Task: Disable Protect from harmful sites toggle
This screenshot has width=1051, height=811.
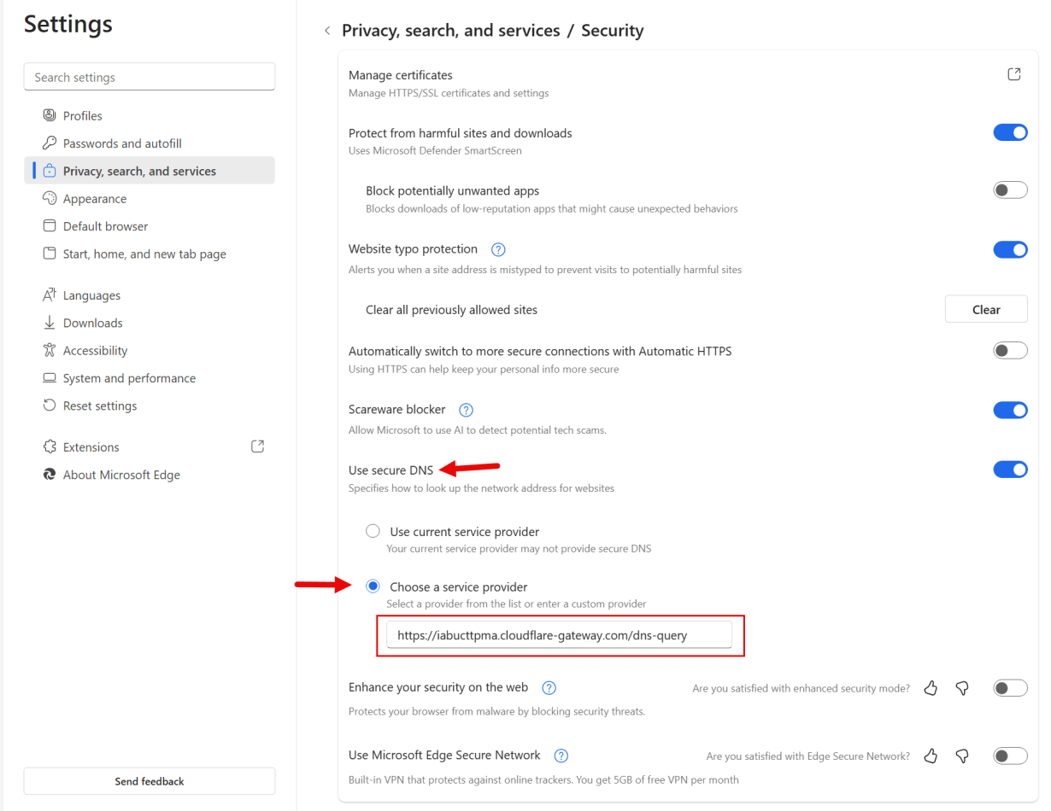Action: click(1010, 132)
